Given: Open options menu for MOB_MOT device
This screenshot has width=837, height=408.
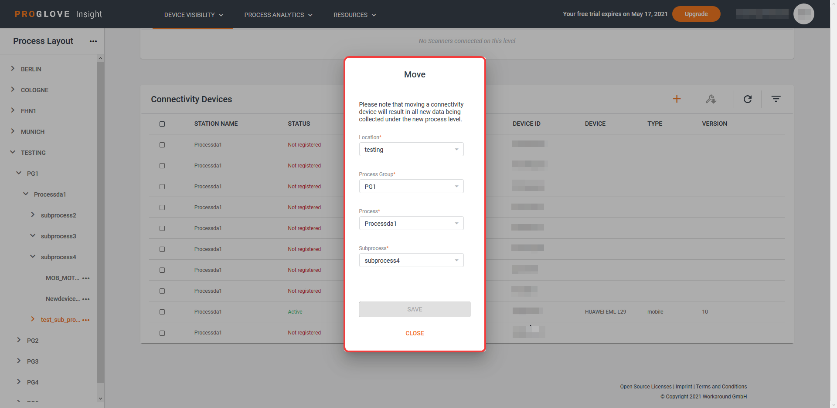Looking at the screenshot, I should point(86,278).
